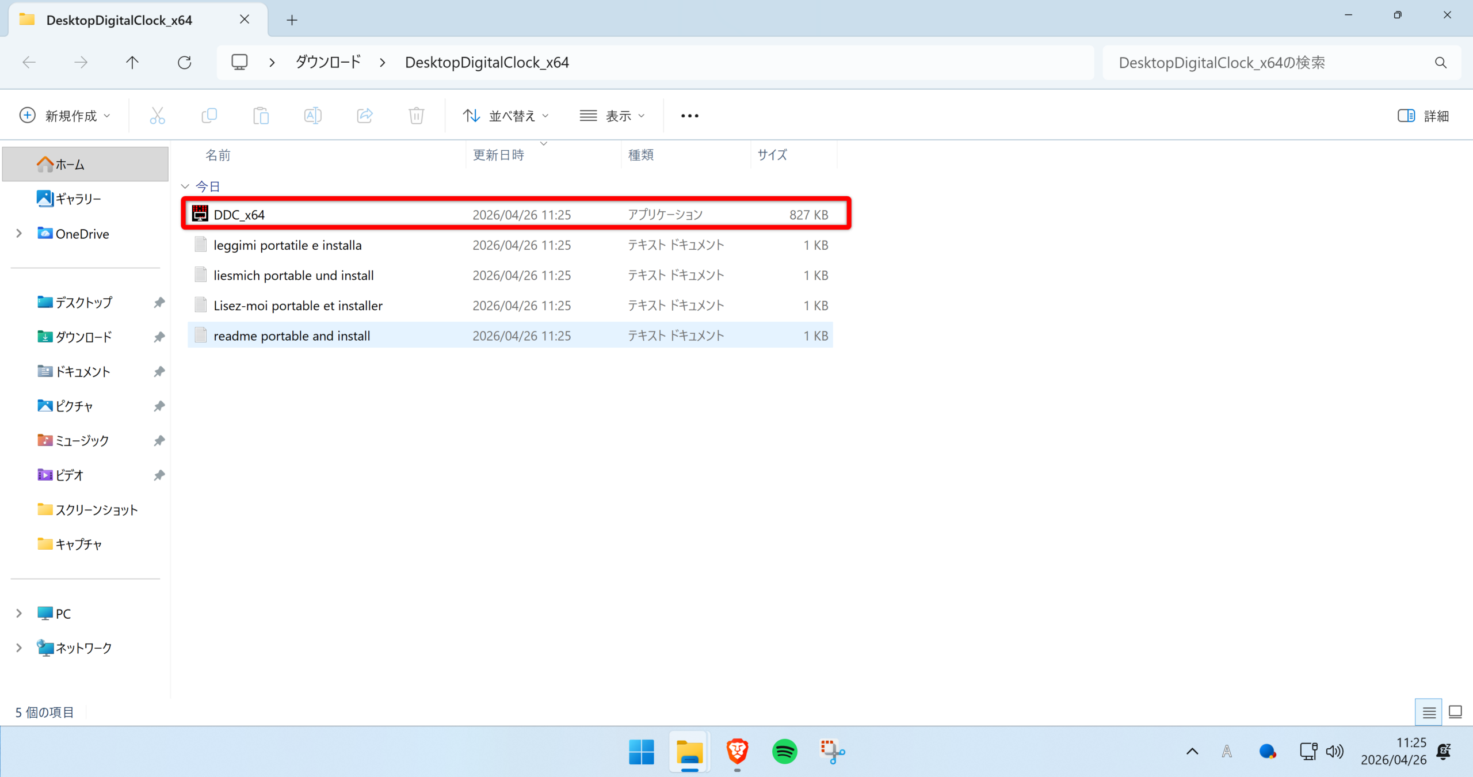Click the Paste clipboard icon
The image size is (1473, 777).
(261, 116)
